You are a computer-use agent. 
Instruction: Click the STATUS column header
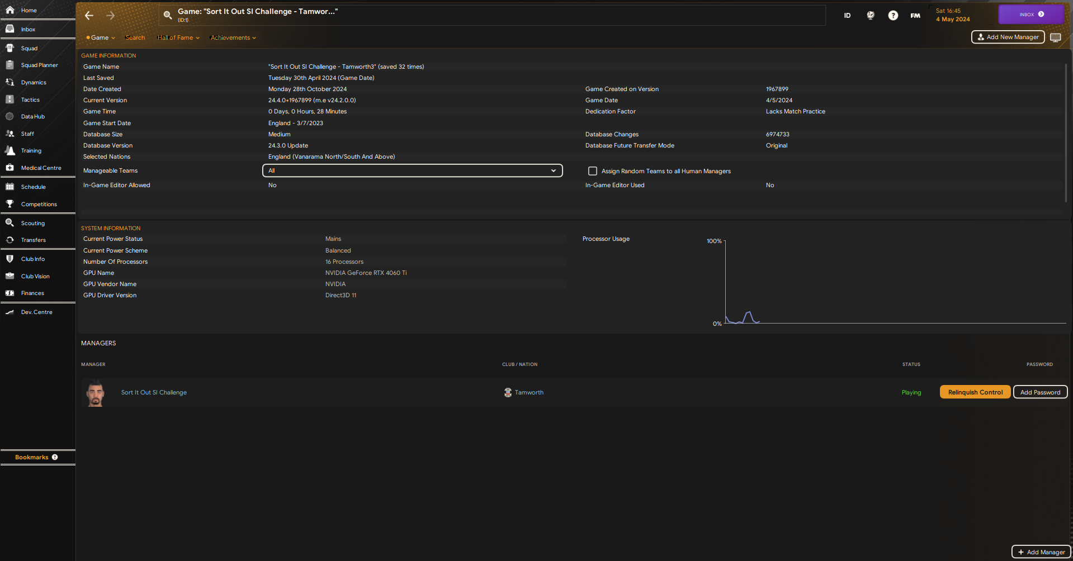pos(911,364)
